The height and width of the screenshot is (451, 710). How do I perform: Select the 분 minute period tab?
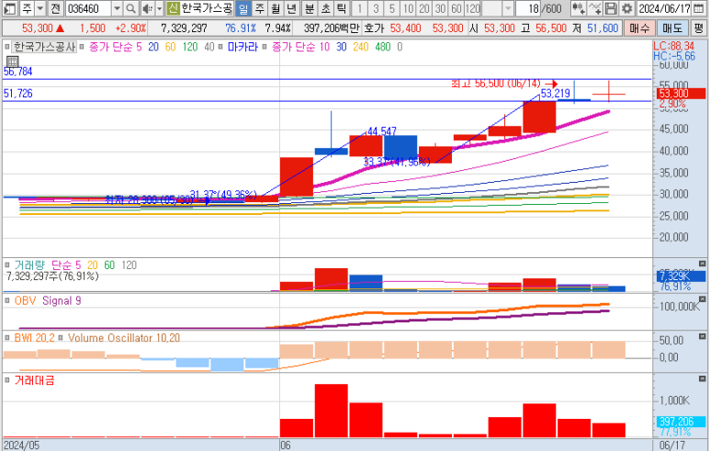click(310, 8)
